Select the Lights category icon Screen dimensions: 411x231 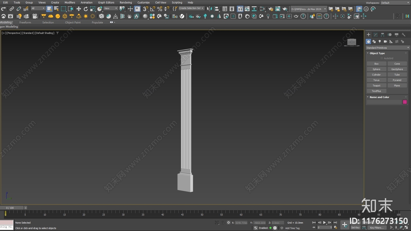click(x=380, y=42)
